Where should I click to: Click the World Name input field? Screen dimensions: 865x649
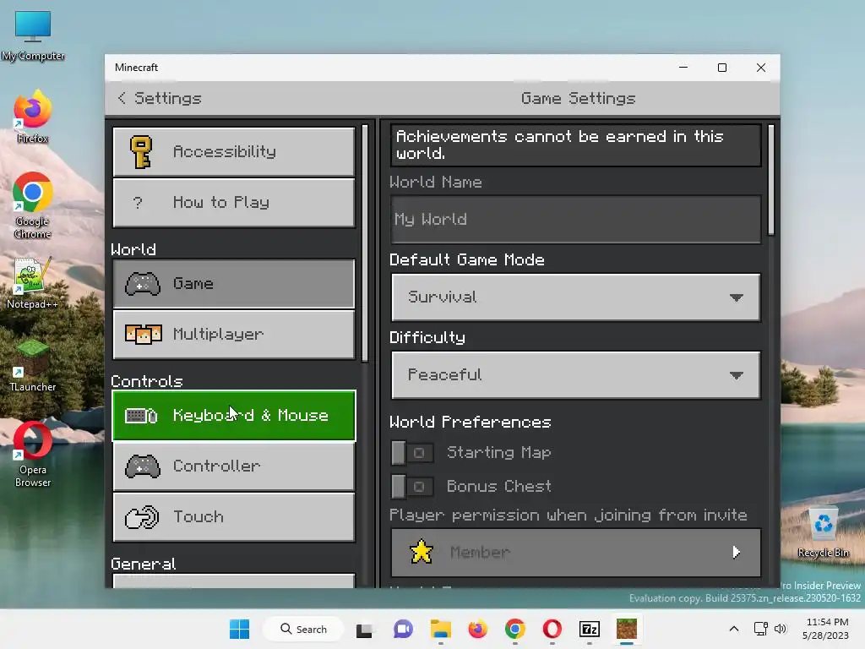[x=575, y=219]
